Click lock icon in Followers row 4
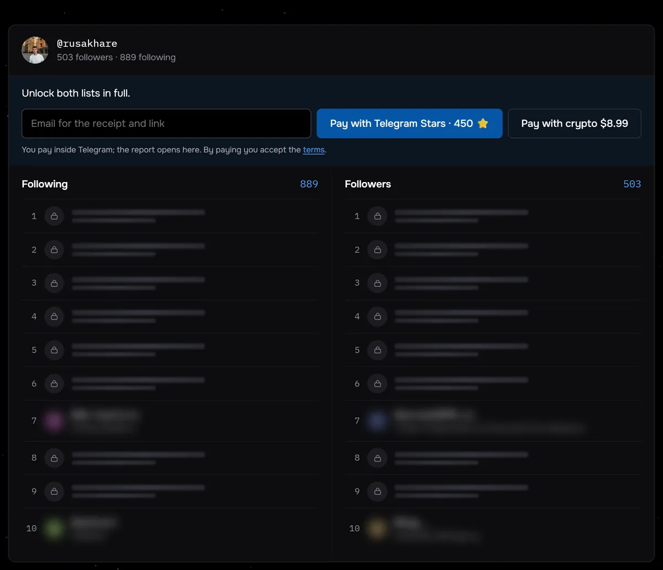Screen dimensions: 663x570 click(377, 317)
